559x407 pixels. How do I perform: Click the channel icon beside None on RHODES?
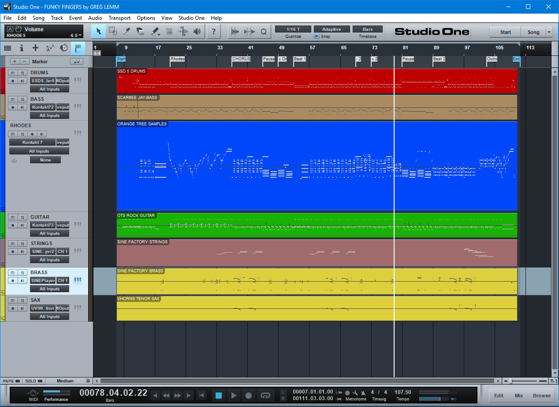14,161
